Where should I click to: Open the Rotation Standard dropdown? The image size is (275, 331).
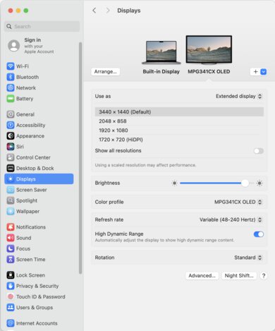tap(248, 258)
